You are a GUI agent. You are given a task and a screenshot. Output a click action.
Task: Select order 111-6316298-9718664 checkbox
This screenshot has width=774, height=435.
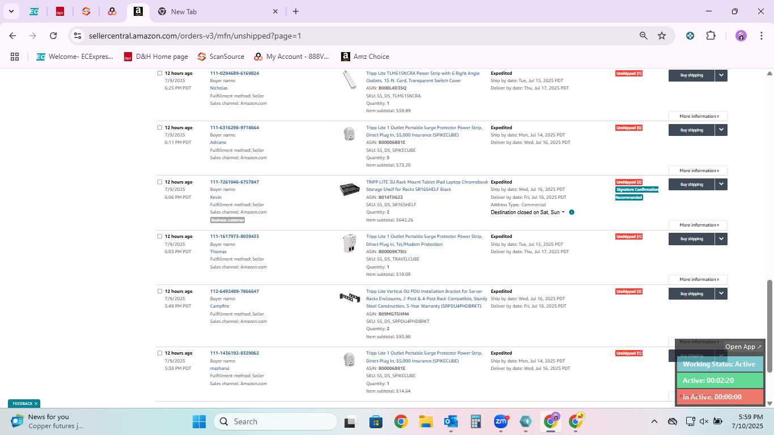(x=160, y=127)
